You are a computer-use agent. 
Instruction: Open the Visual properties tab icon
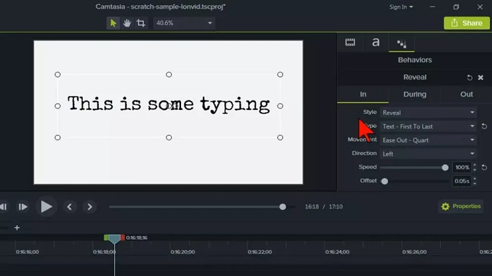[350, 43]
